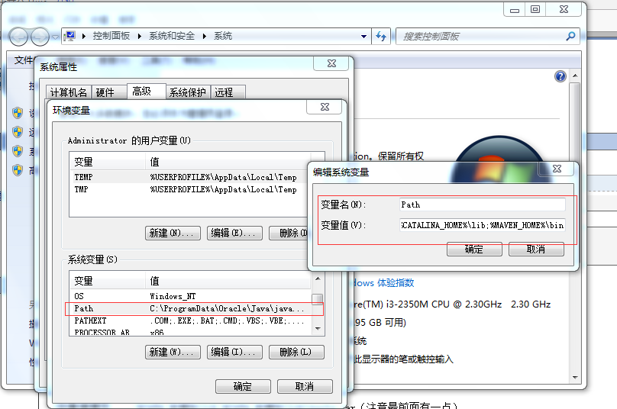
Task: Click the 变量 column header in user variables
Action: 108,162
